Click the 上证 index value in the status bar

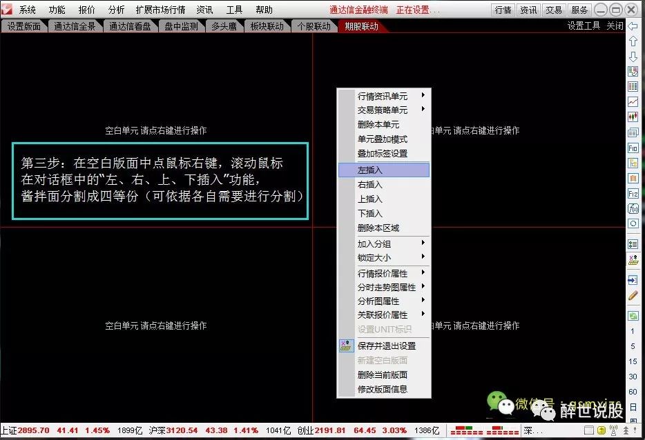pos(33,430)
